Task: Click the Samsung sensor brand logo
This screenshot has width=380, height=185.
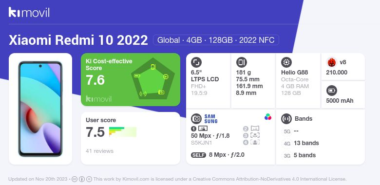Action: click(x=211, y=119)
